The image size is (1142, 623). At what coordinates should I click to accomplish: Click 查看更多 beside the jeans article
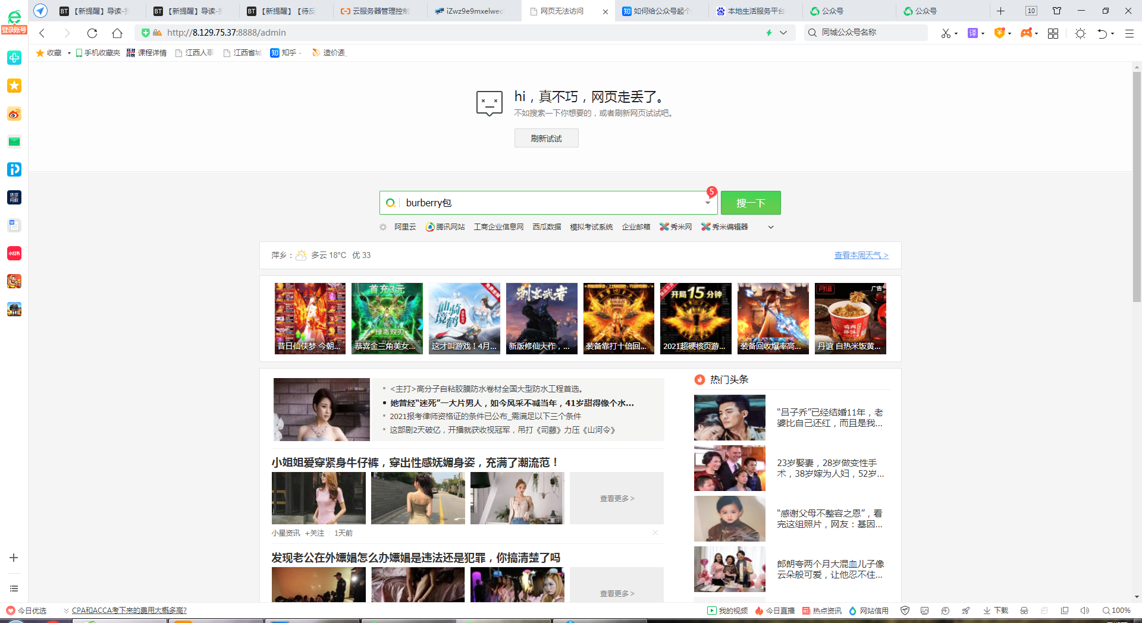pos(617,498)
